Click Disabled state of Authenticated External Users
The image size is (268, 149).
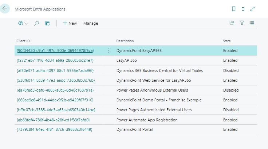(x=231, y=110)
